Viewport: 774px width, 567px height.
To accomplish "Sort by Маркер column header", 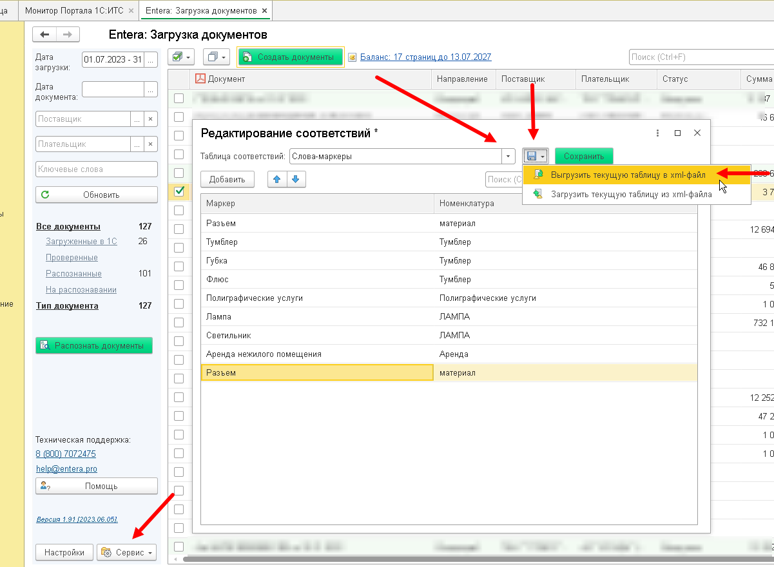I will [x=318, y=203].
